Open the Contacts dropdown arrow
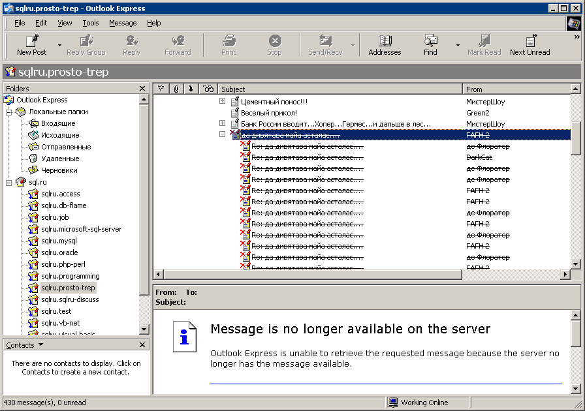Image resolution: width=585 pixels, height=411 pixels. click(x=41, y=344)
